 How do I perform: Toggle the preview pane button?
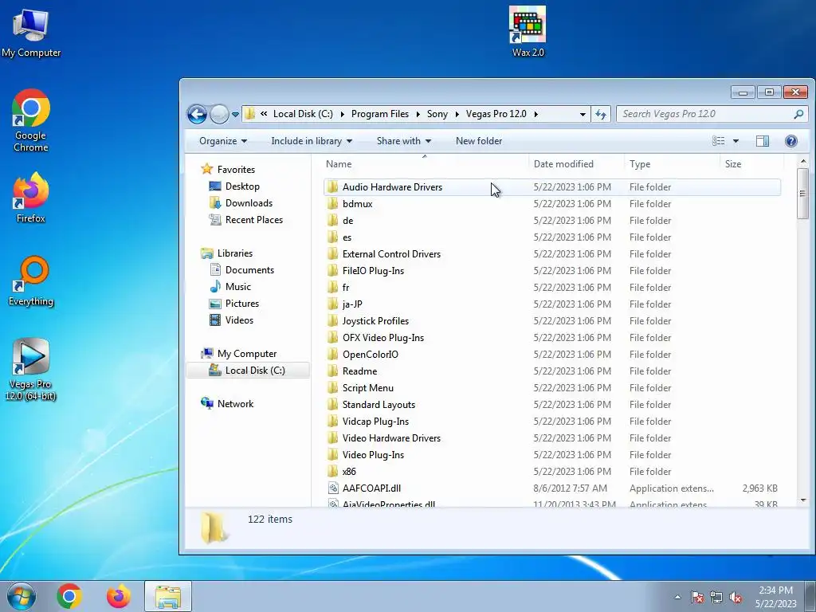point(763,141)
